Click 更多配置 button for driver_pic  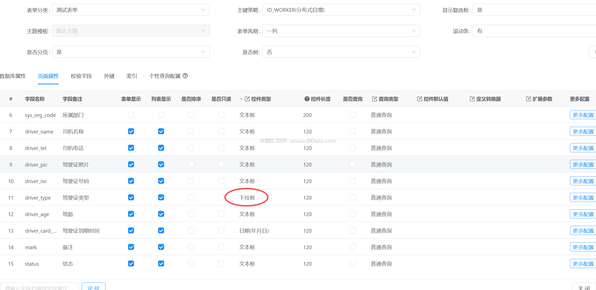[x=583, y=165]
